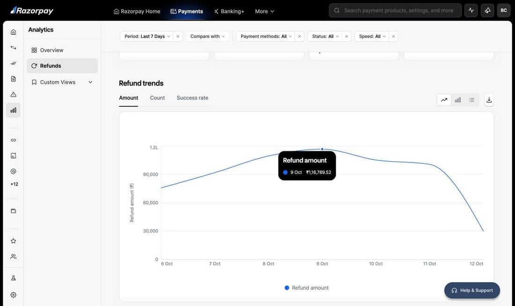Expand the More menu

[x=265, y=11]
